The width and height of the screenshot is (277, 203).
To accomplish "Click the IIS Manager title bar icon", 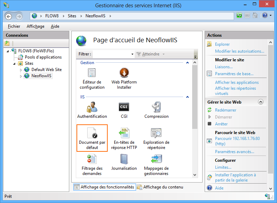I will [6, 5].
